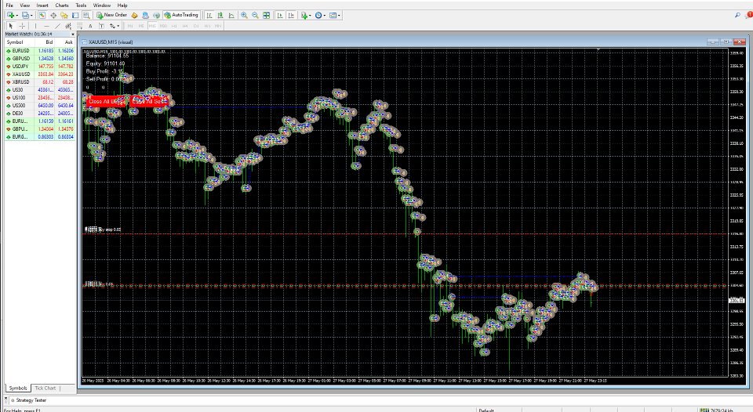753x412 pixels.
Task: Draw a vertical line tool
Action: click(x=35, y=26)
